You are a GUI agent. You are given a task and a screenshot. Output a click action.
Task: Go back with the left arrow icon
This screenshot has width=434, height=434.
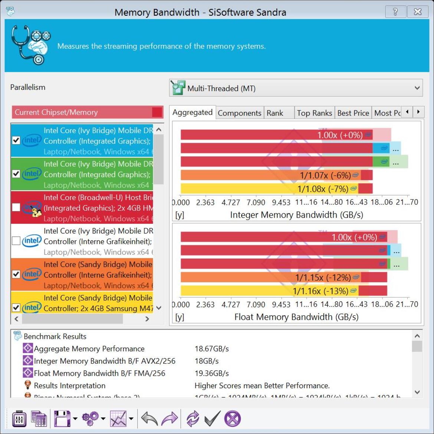click(149, 418)
